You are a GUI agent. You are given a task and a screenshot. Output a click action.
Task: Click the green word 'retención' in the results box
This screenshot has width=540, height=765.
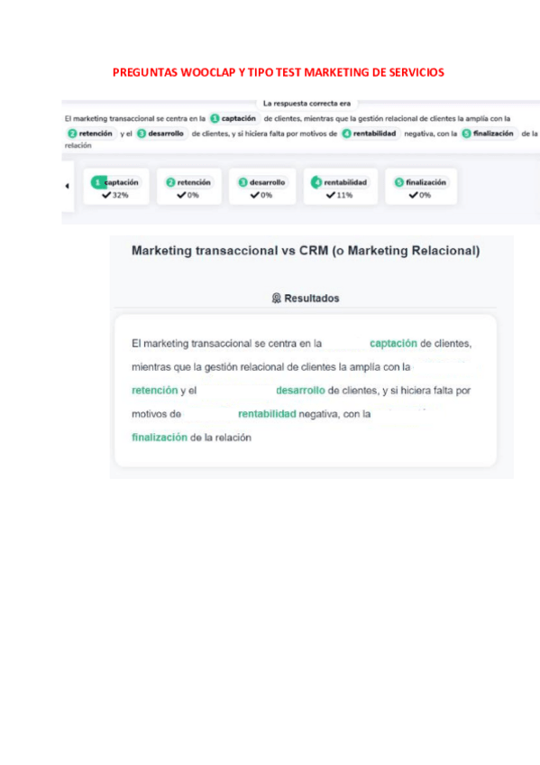click(154, 391)
